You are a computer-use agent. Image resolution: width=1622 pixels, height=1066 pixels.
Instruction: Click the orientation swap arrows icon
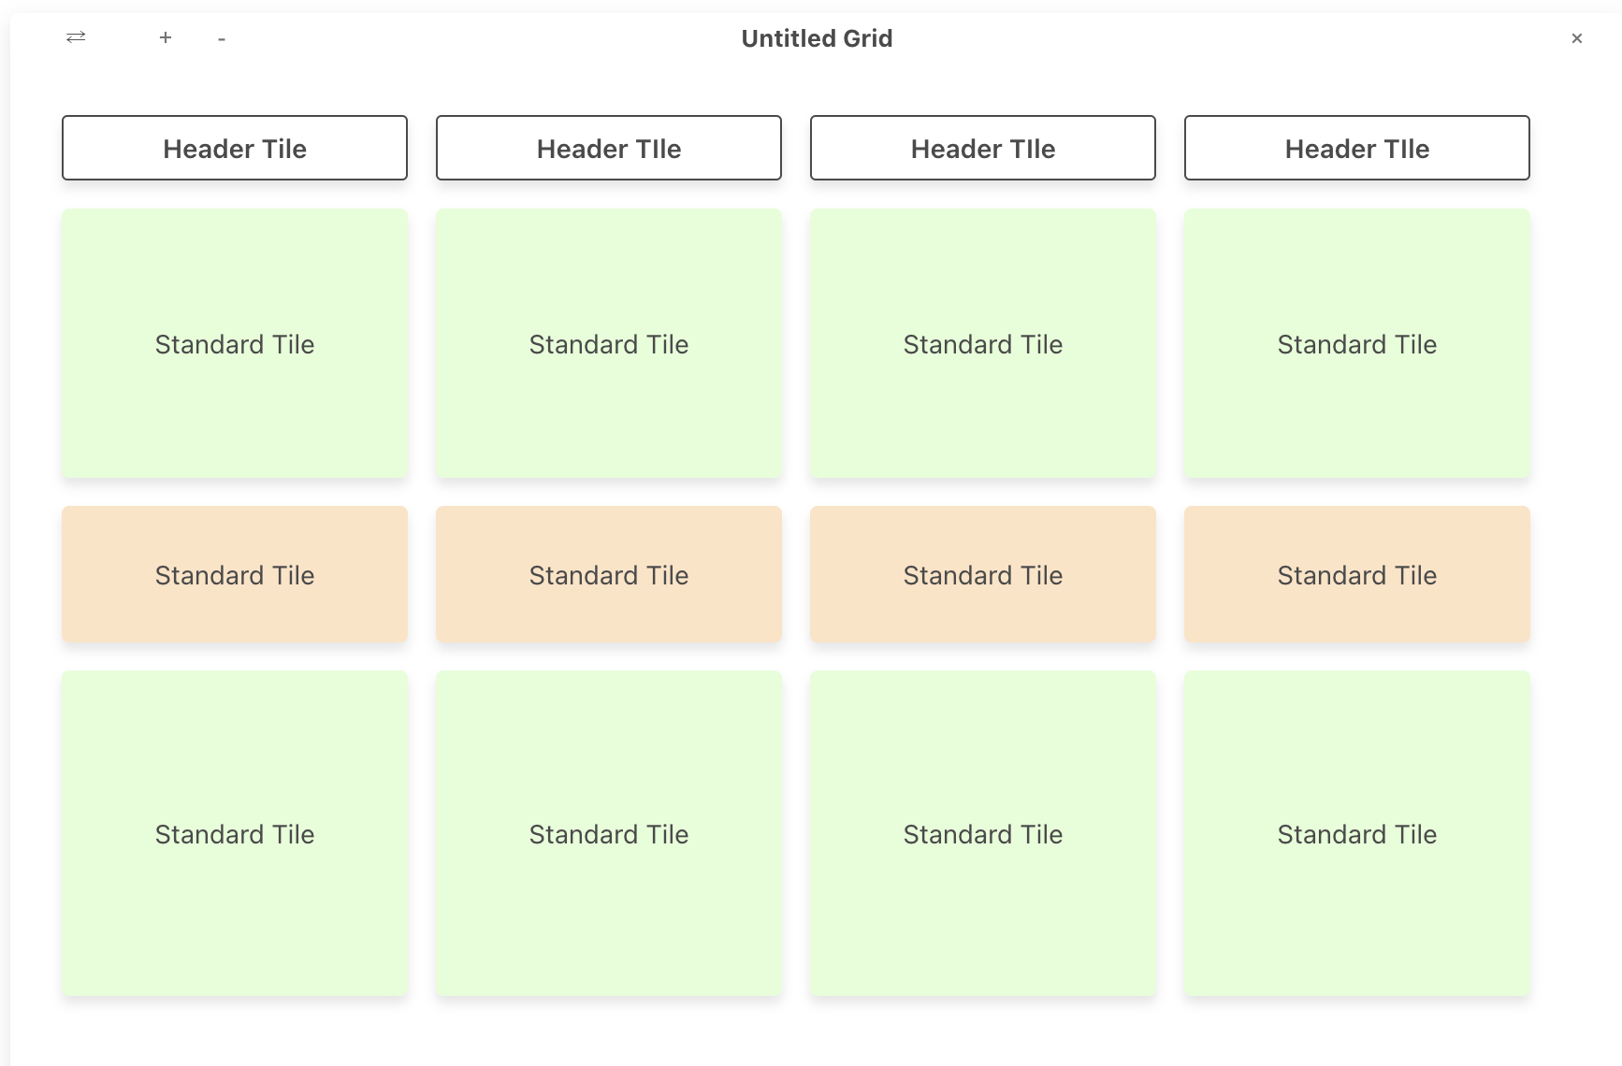[75, 37]
